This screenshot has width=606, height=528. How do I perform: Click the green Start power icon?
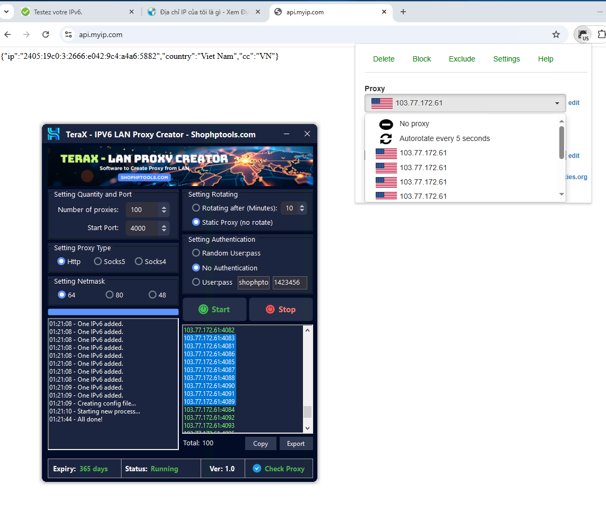click(x=203, y=309)
